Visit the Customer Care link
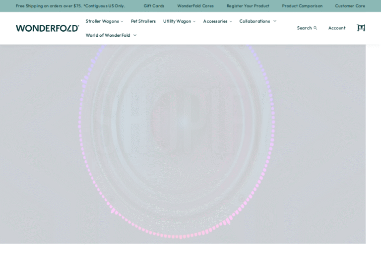The height and width of the screenshot is (254, 381). coord(350,6)
